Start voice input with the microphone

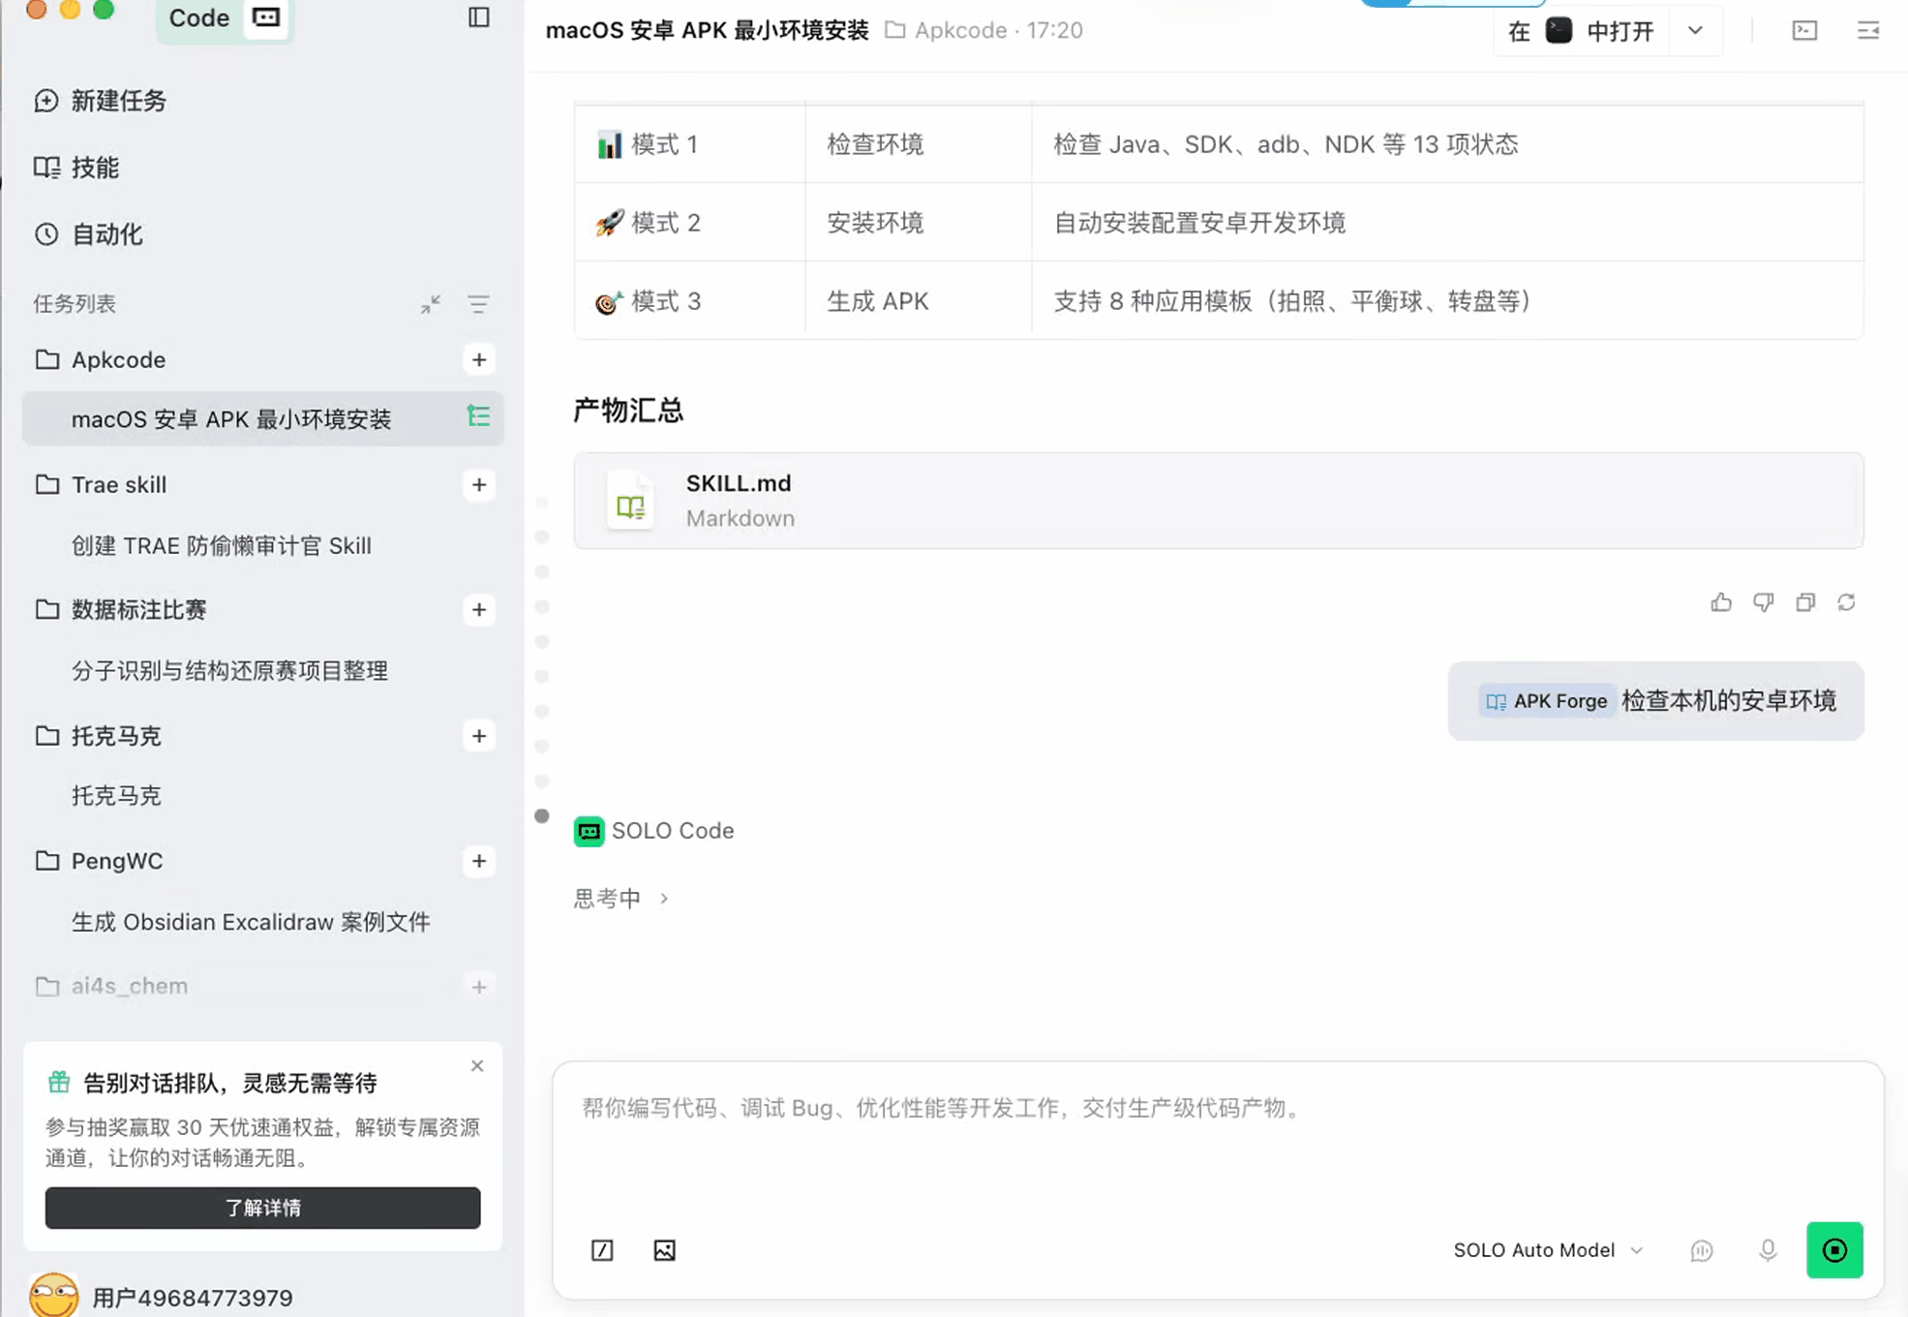coord(1768,1250)
